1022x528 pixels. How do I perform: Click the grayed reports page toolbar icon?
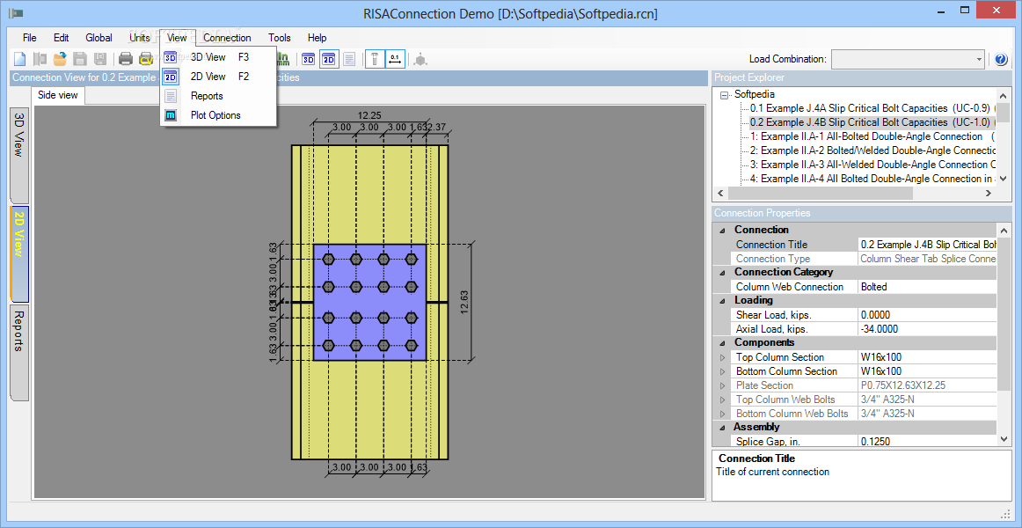pyautogui.click(x=349, y=59)
